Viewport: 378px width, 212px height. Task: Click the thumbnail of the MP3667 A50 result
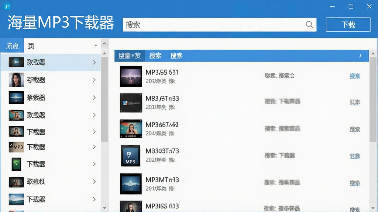(131, 128)
